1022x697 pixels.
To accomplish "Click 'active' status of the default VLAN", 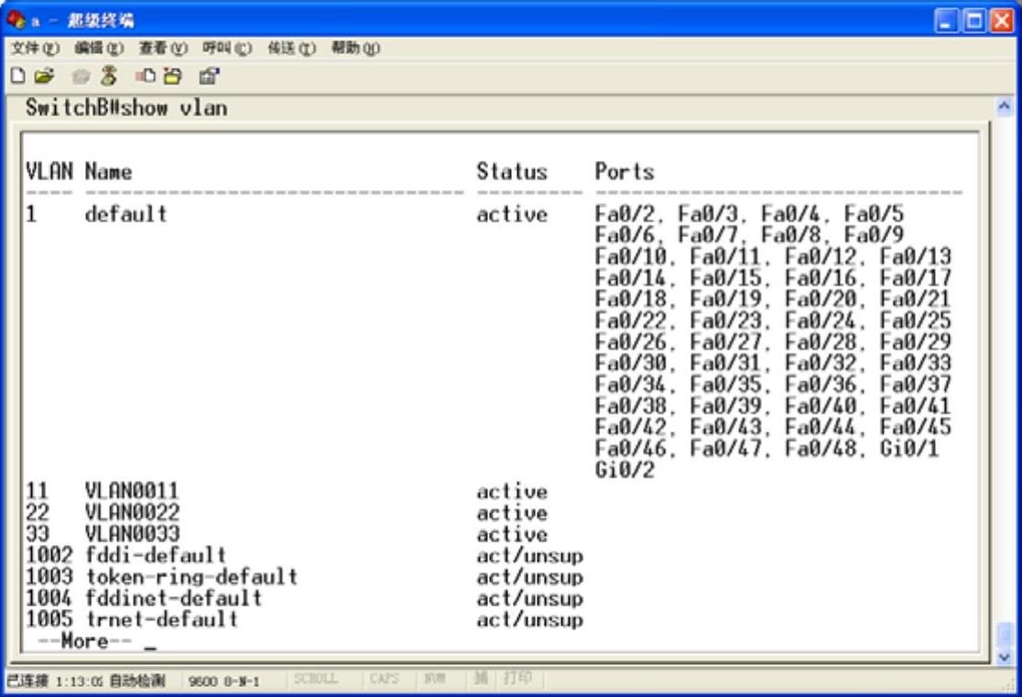I will pos(512,214).
